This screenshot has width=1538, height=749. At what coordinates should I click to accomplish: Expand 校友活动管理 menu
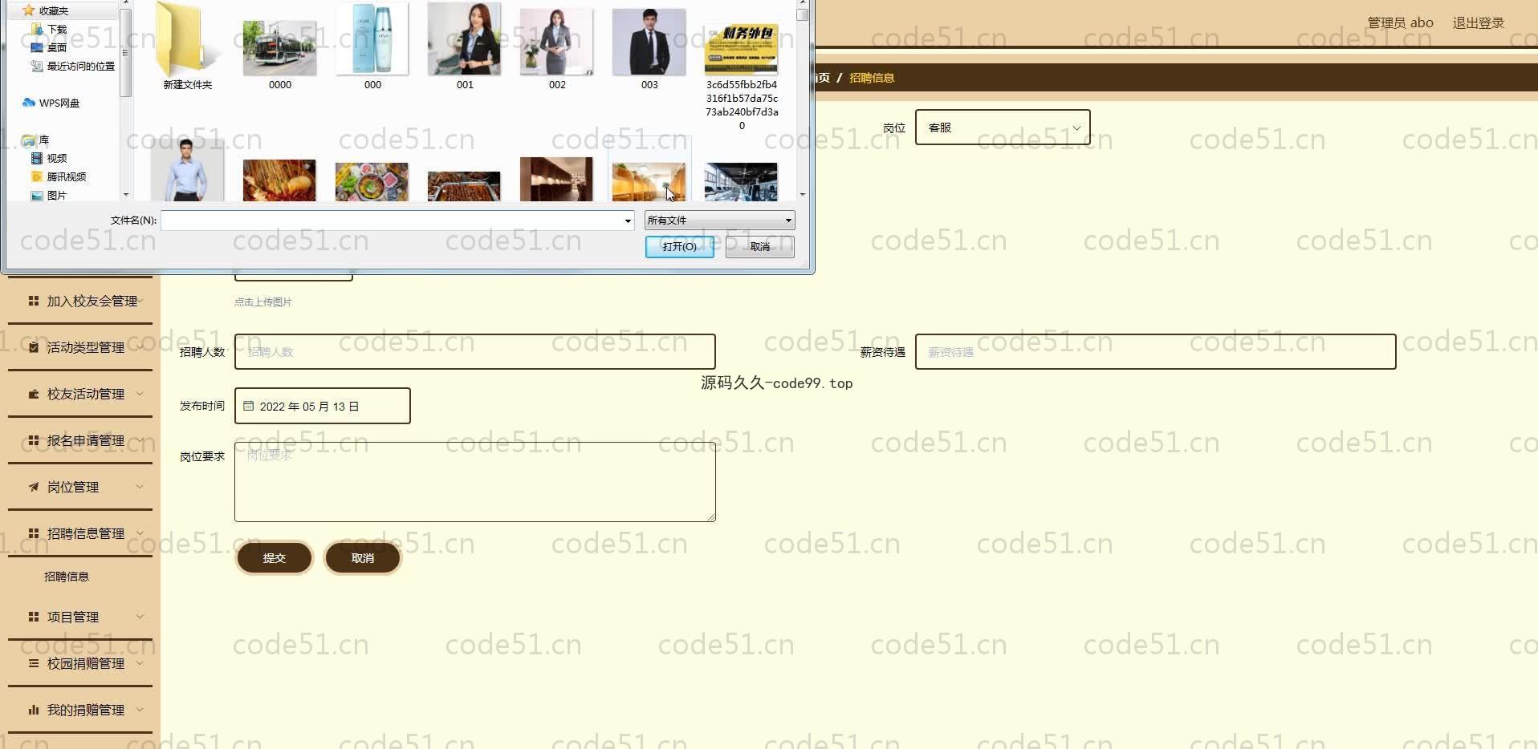pos(80,394)
